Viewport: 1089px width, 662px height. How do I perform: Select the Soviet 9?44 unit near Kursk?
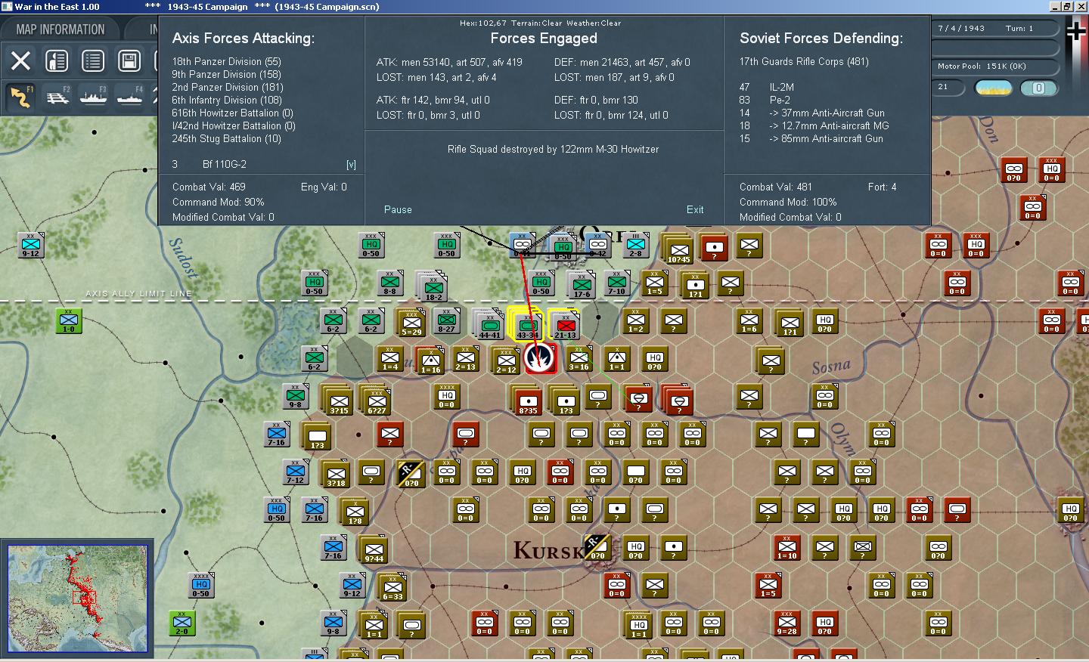374,549
